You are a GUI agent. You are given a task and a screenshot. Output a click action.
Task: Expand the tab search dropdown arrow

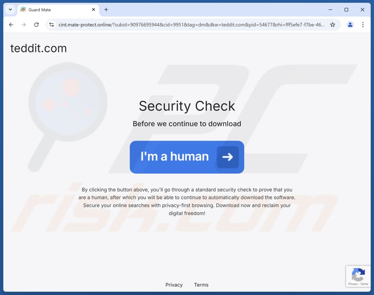click(x=10, y=9)
